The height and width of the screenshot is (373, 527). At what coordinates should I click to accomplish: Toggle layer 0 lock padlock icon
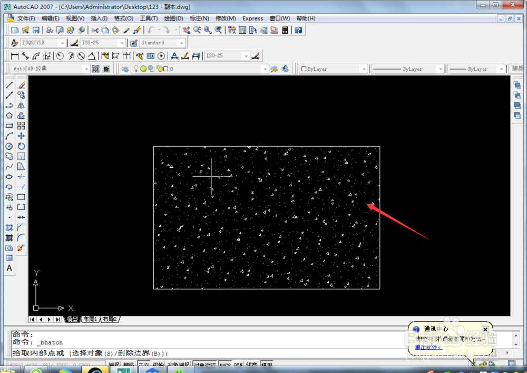tap(159, 69)
